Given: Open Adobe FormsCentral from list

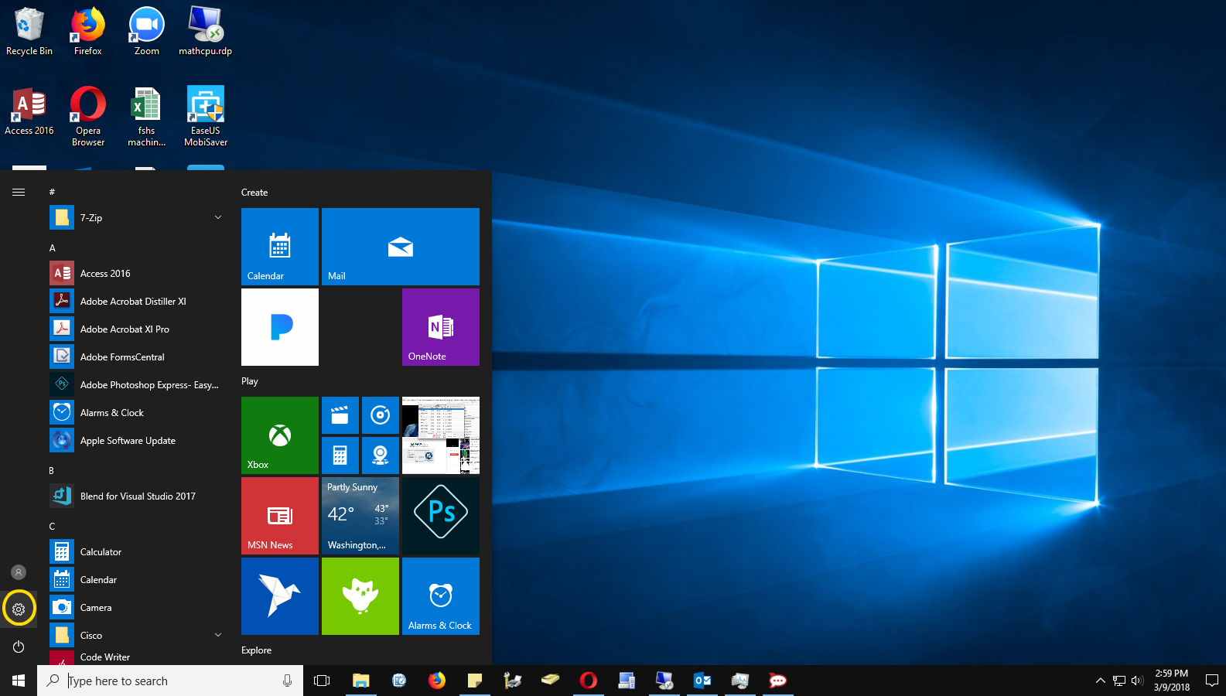Looking at the screenshot, I should [x=138, y=357].
